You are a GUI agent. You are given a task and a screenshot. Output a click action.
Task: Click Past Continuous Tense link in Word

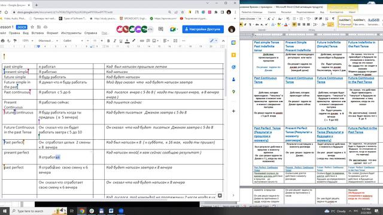click(x=265, y=80)
